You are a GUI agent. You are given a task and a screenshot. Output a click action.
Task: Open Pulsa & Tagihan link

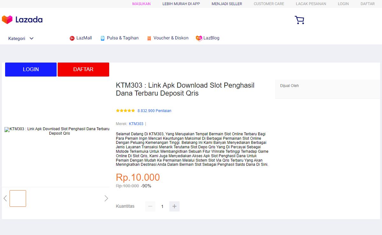coord(123,38)
